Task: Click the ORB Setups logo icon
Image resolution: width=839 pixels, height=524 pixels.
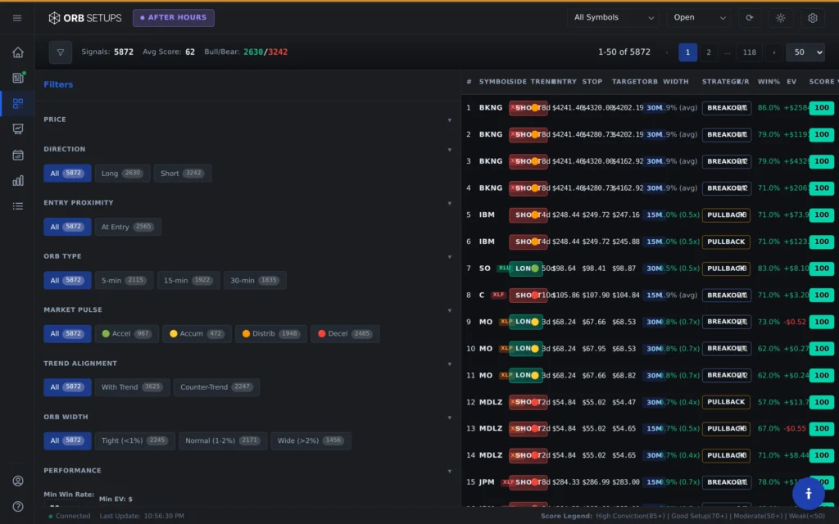Action: tap(54, 18)
